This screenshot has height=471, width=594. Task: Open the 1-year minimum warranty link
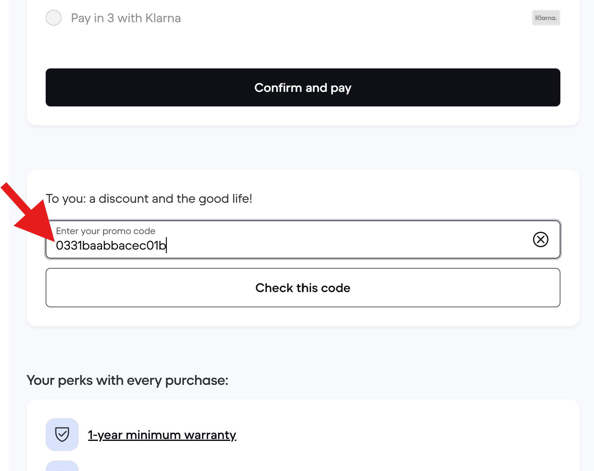click(x=162, y=435)
